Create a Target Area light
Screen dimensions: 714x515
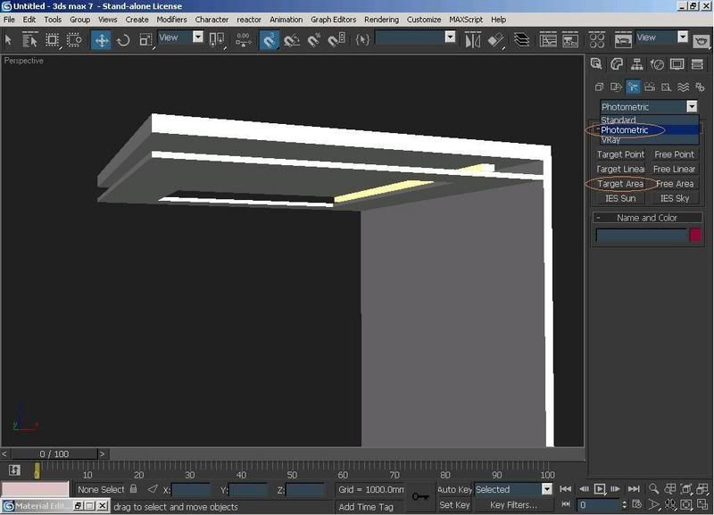620,184
